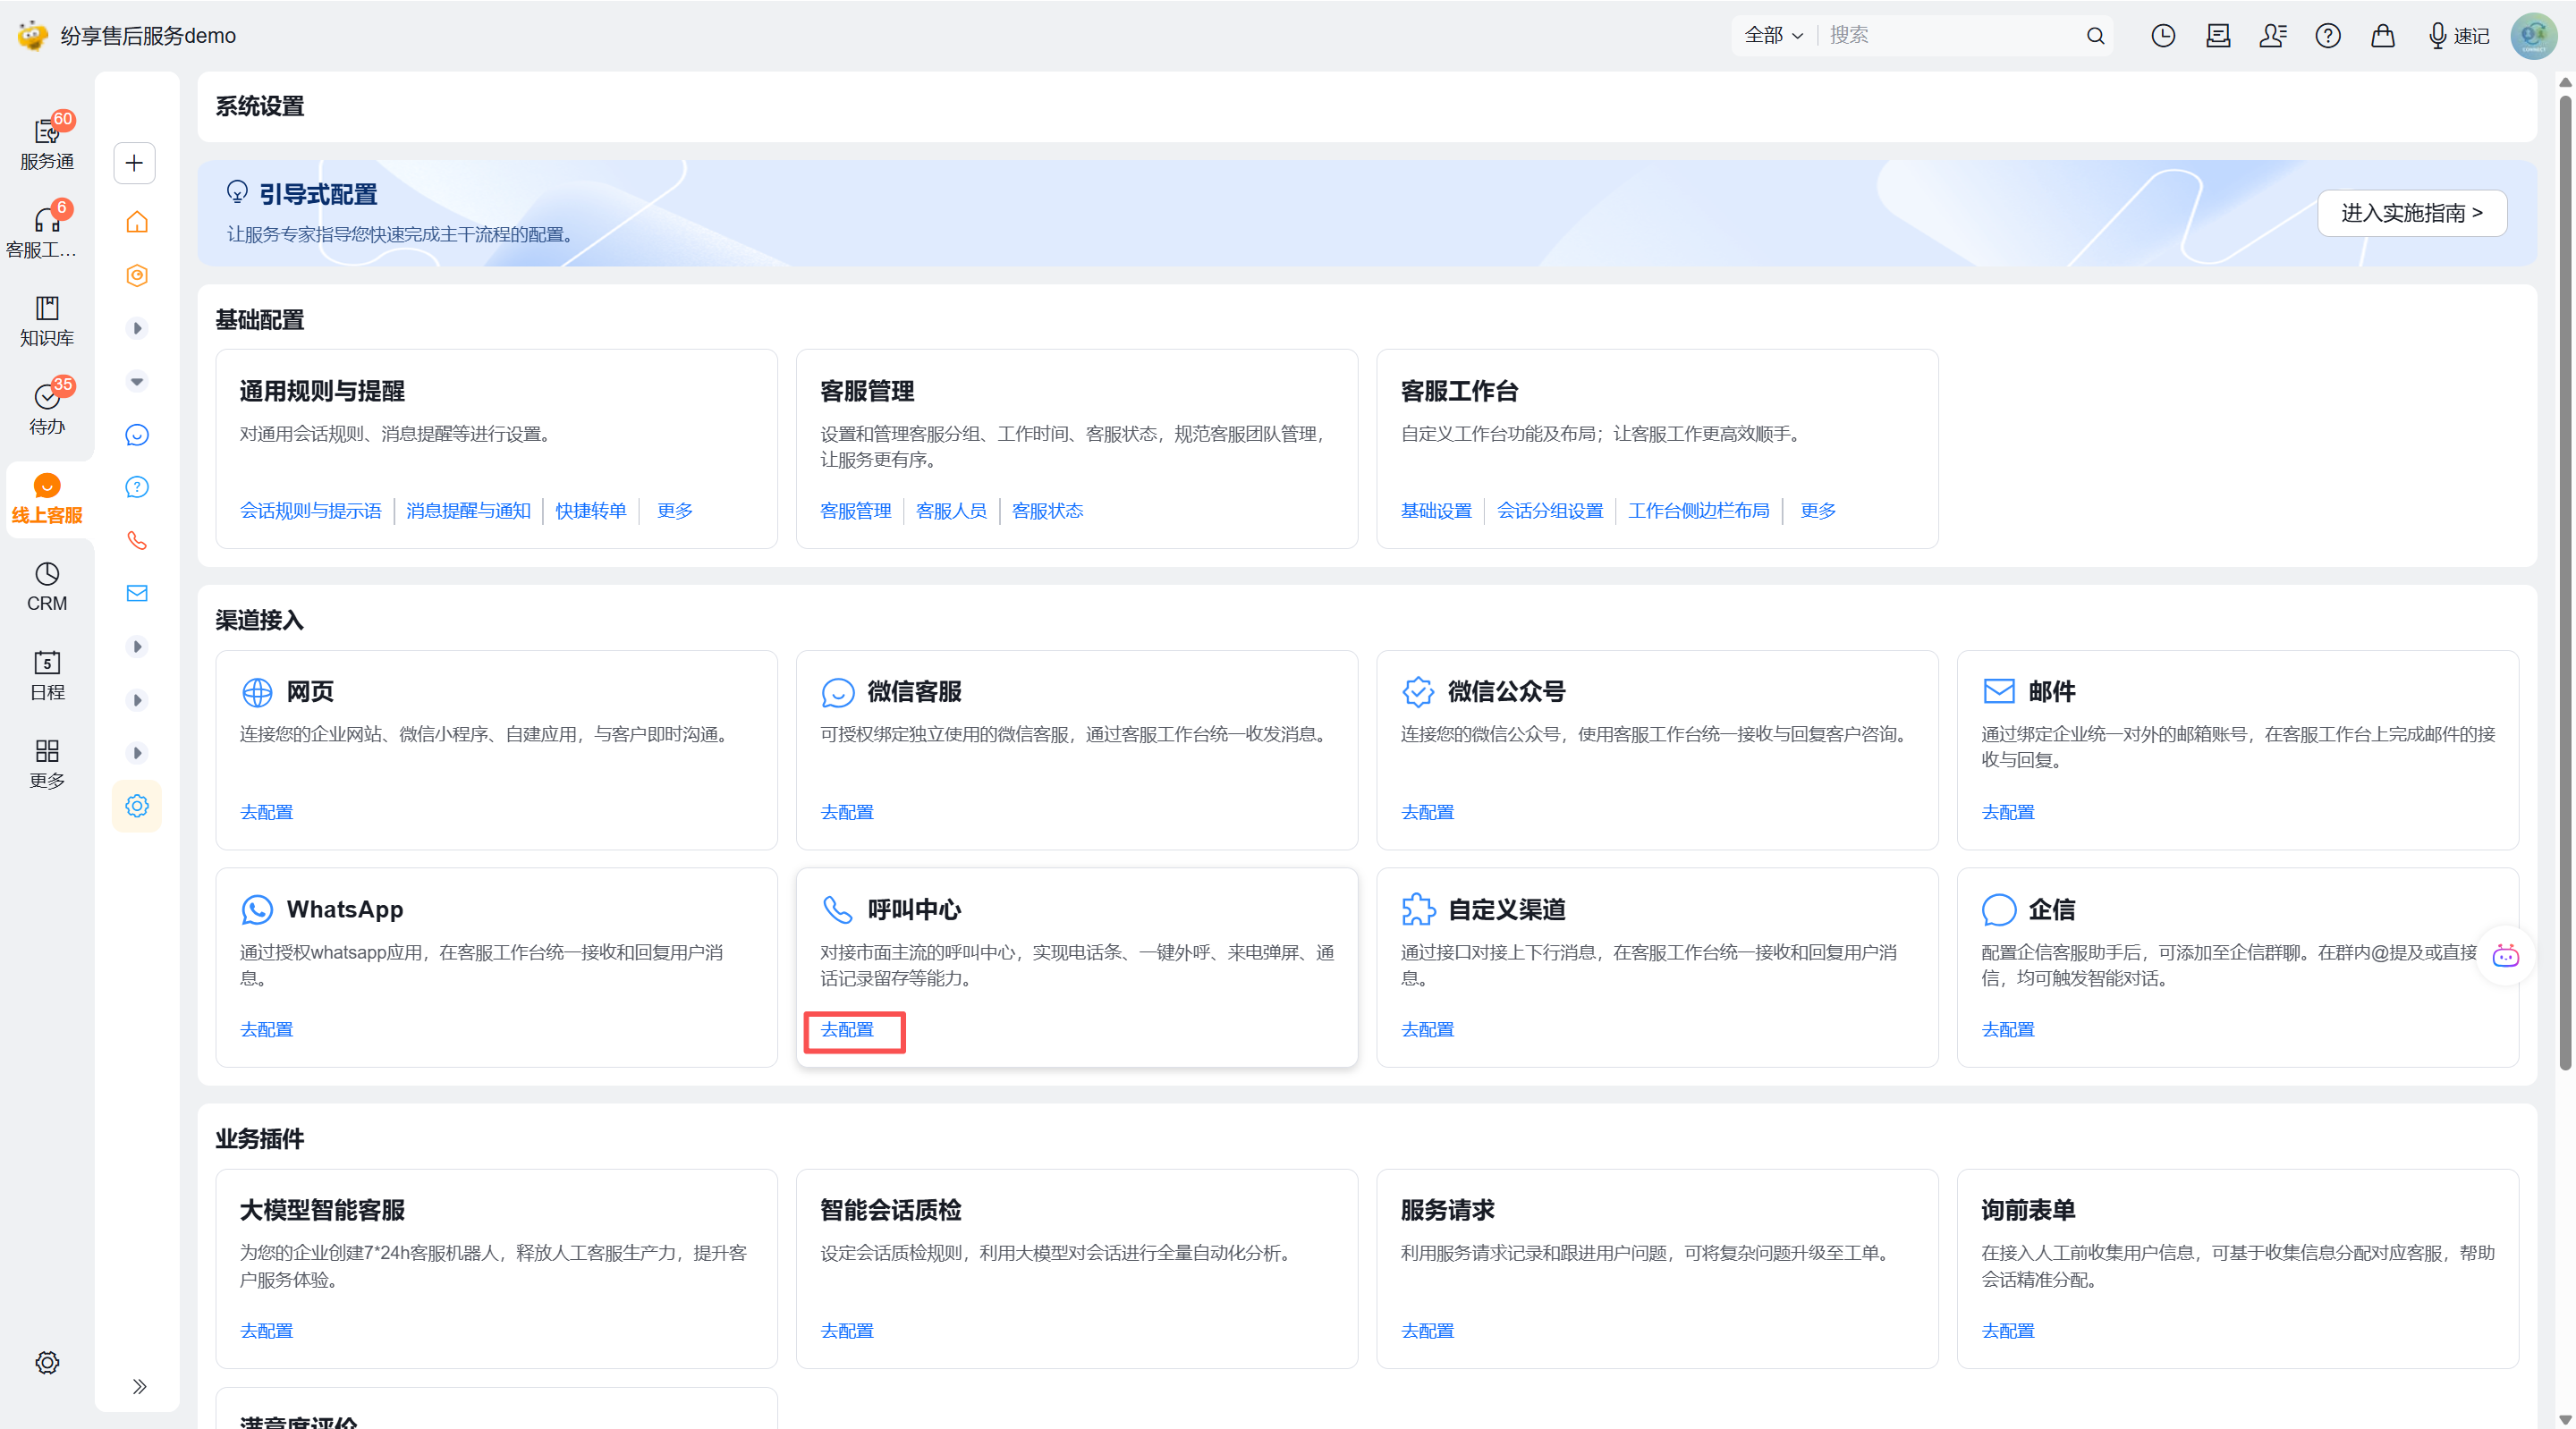
Task: Open the shopping bag icon in header
Action: pos(2383,36)
